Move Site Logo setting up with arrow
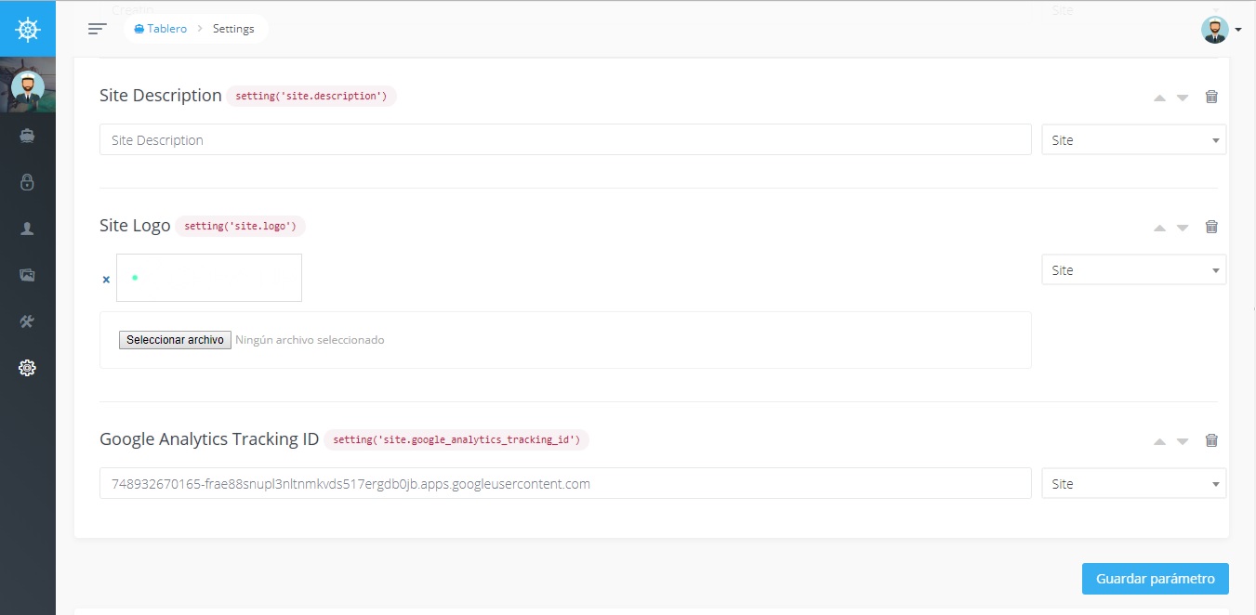The image size is (1256, 615). click(1159, 226)
